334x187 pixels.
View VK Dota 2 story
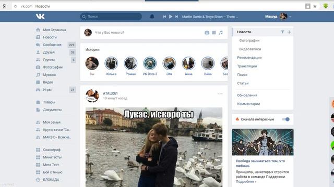pyautogui.click(x=150, y=63)
